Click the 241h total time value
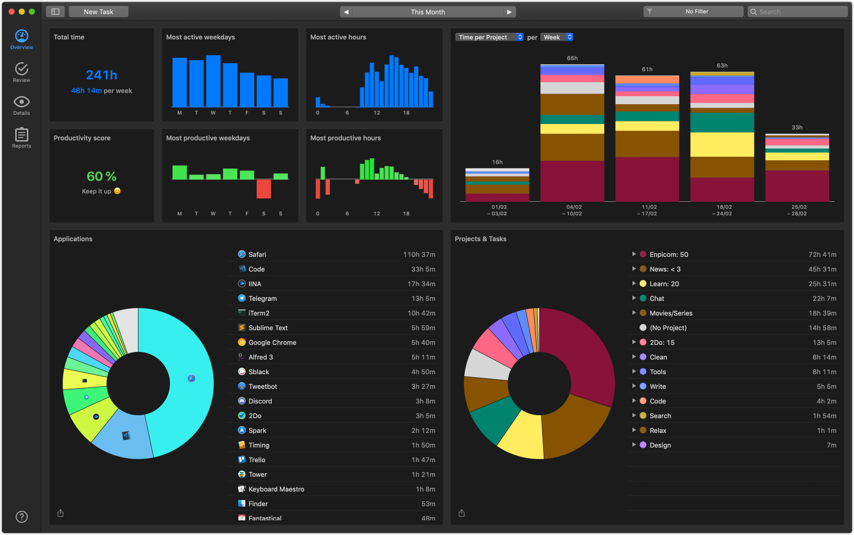854x535 pixels. tap(102, 75)
